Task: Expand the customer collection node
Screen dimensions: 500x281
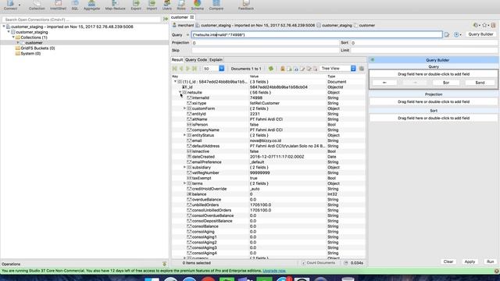Action: 18,43
